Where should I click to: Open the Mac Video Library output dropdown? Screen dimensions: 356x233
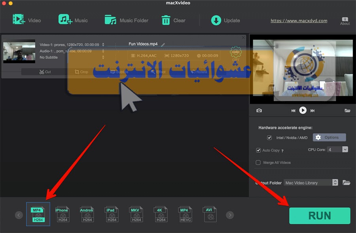311,183
